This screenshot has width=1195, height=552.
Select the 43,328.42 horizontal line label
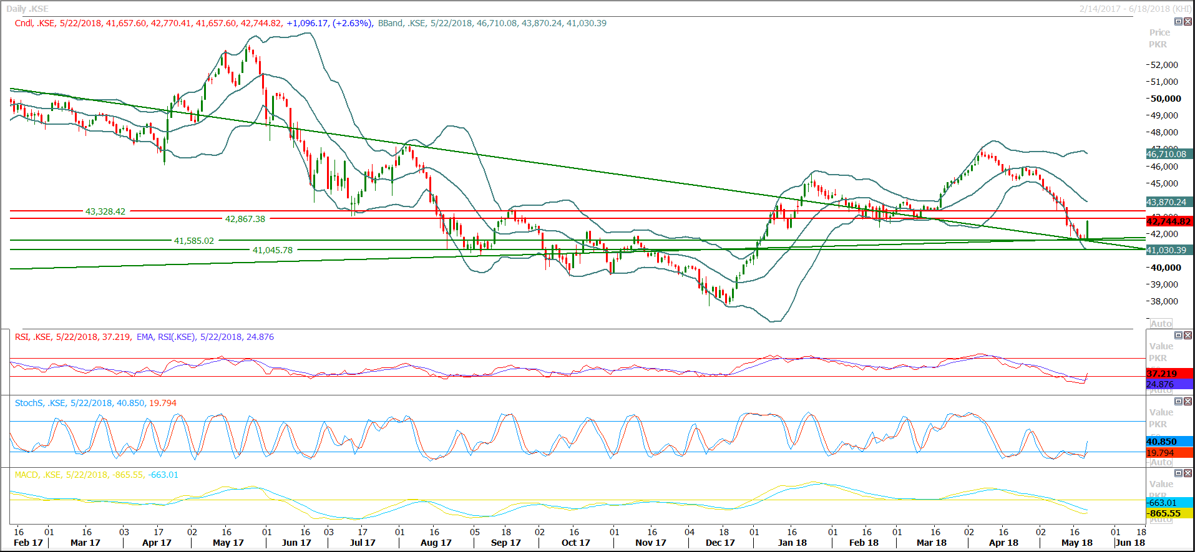(105, 211)
